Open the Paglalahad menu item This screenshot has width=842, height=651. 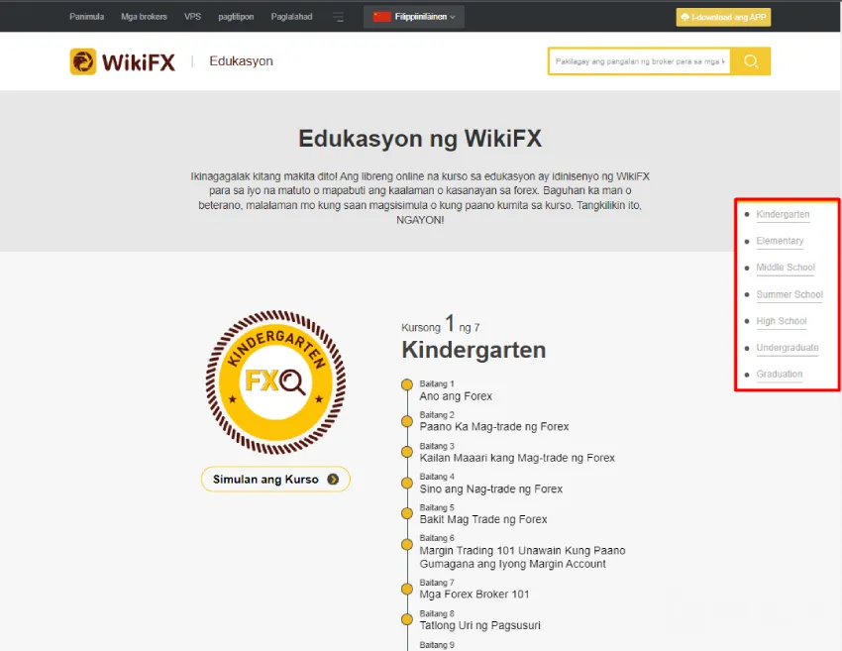tap(291, 17)
